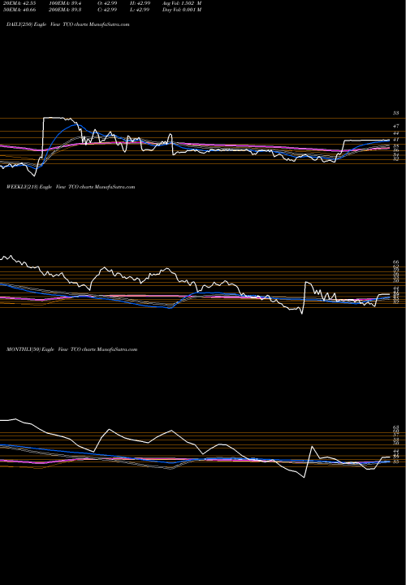Viewport: 406px width, 585px height.
Task: Click the C: 42.99 close price
Action: pyautogui.click(x=108, y=10)
